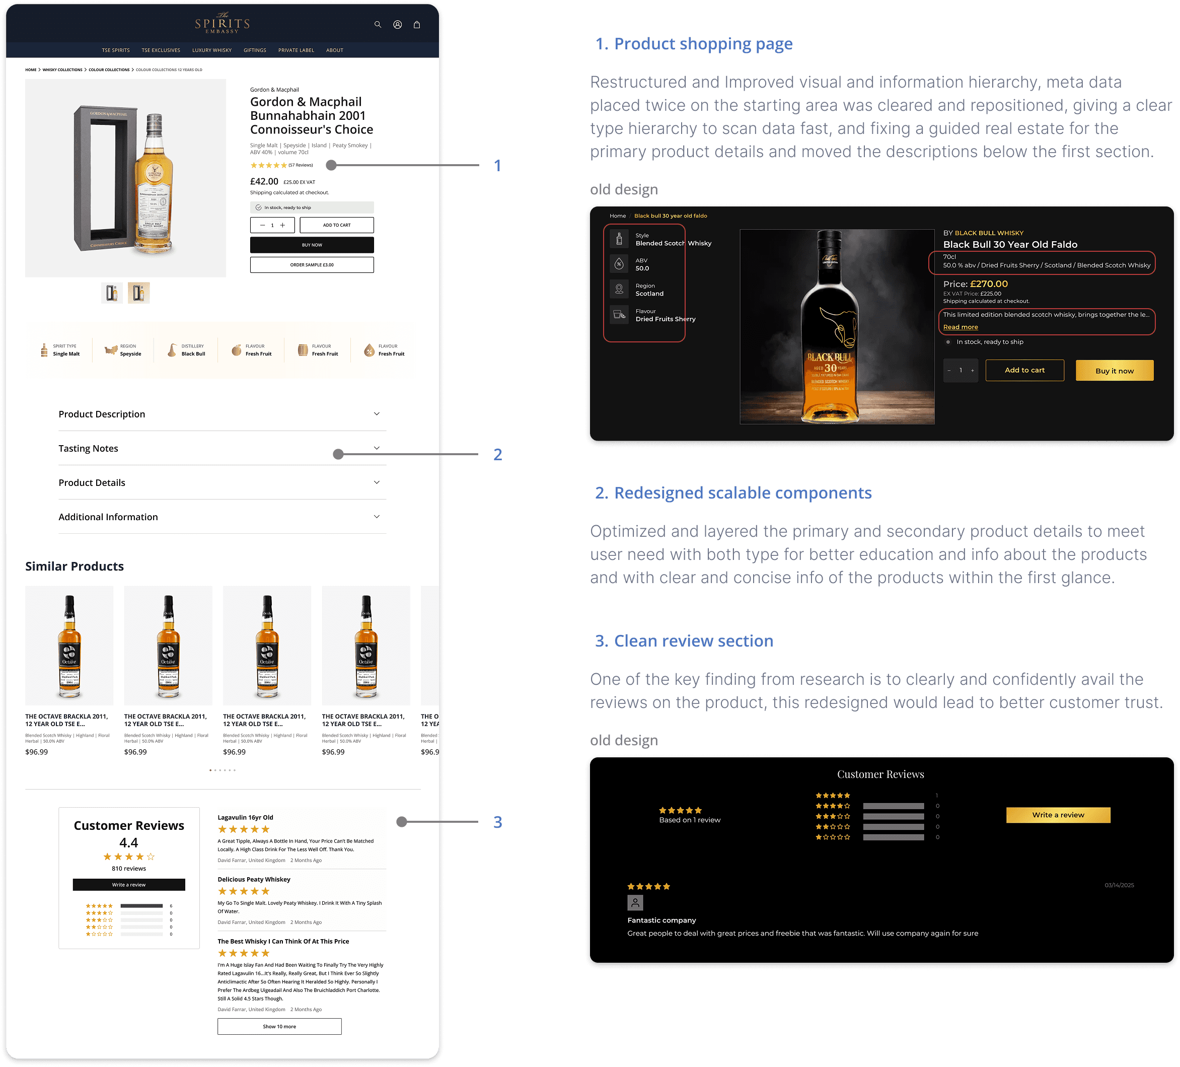Click the search magnifier icon in header
The width and height of the screenshot is (1180, 1067).
378,25
